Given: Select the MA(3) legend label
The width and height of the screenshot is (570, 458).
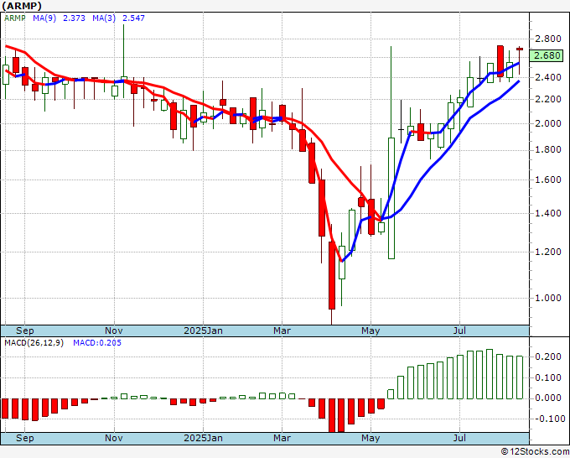Looking at the screenshot, I should click(x=104, y=18).
